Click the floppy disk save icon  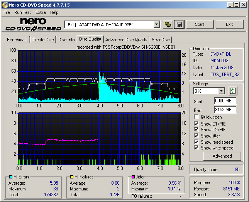click(x=179, y=24)
